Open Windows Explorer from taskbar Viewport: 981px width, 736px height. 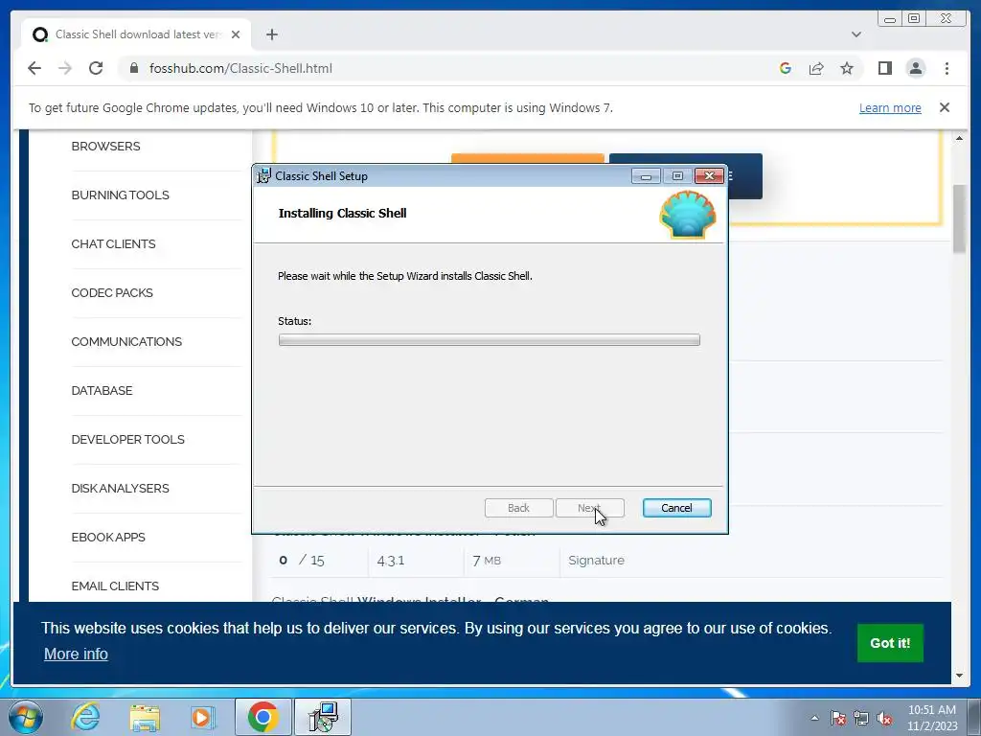(x=145, y=717)
